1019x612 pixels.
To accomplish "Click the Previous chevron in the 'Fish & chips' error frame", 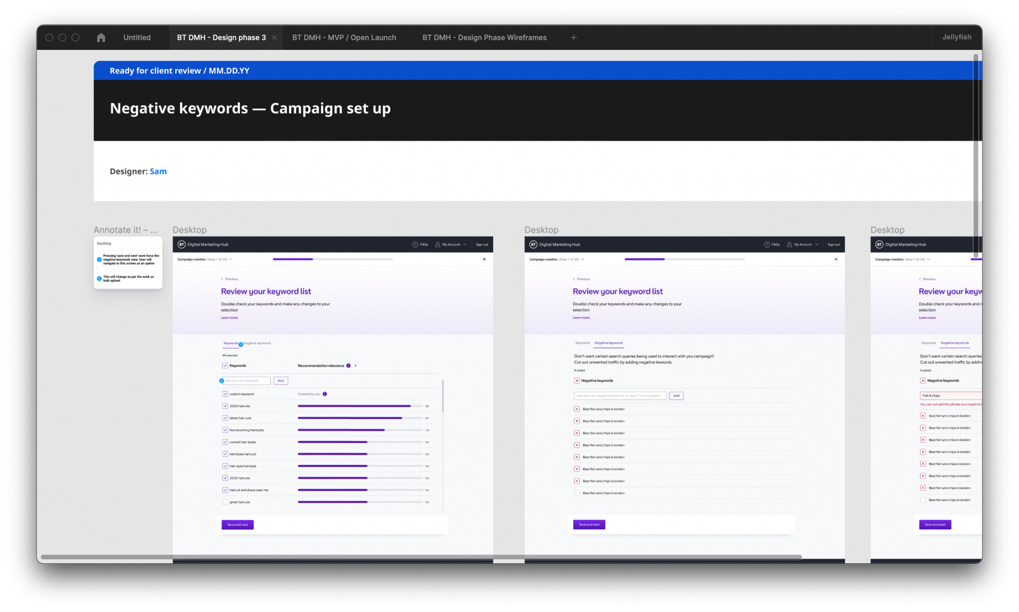I will coord(920,279).
